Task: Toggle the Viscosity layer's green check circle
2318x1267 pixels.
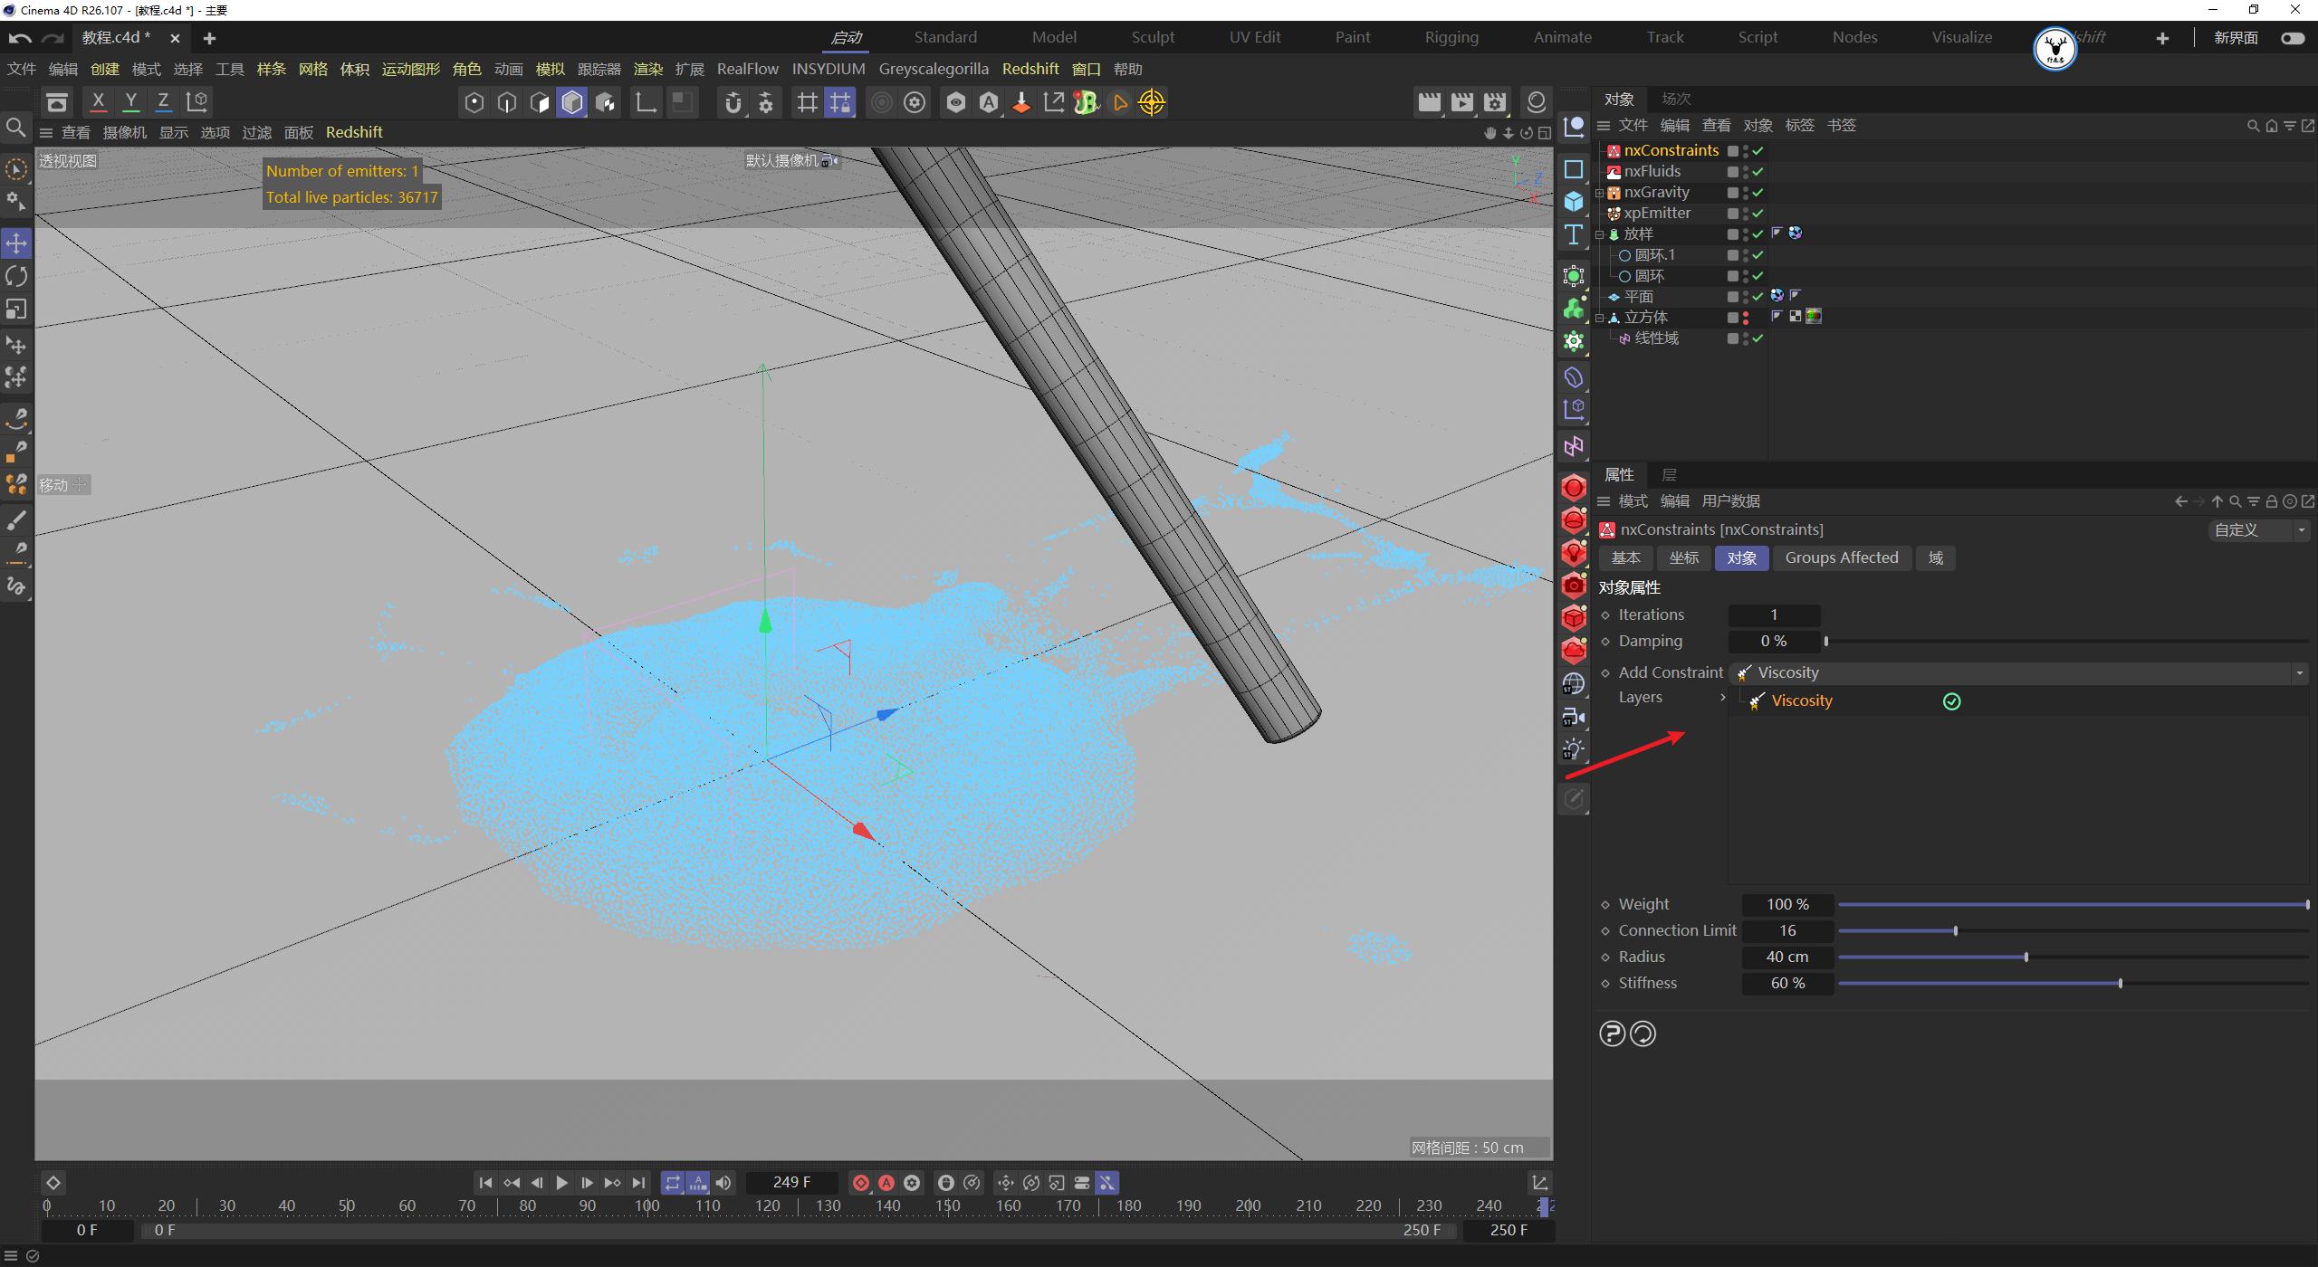Action: (1952, 701)
